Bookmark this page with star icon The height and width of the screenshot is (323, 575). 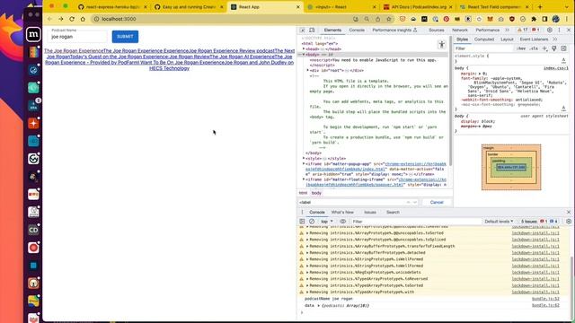tap(389, 19)
